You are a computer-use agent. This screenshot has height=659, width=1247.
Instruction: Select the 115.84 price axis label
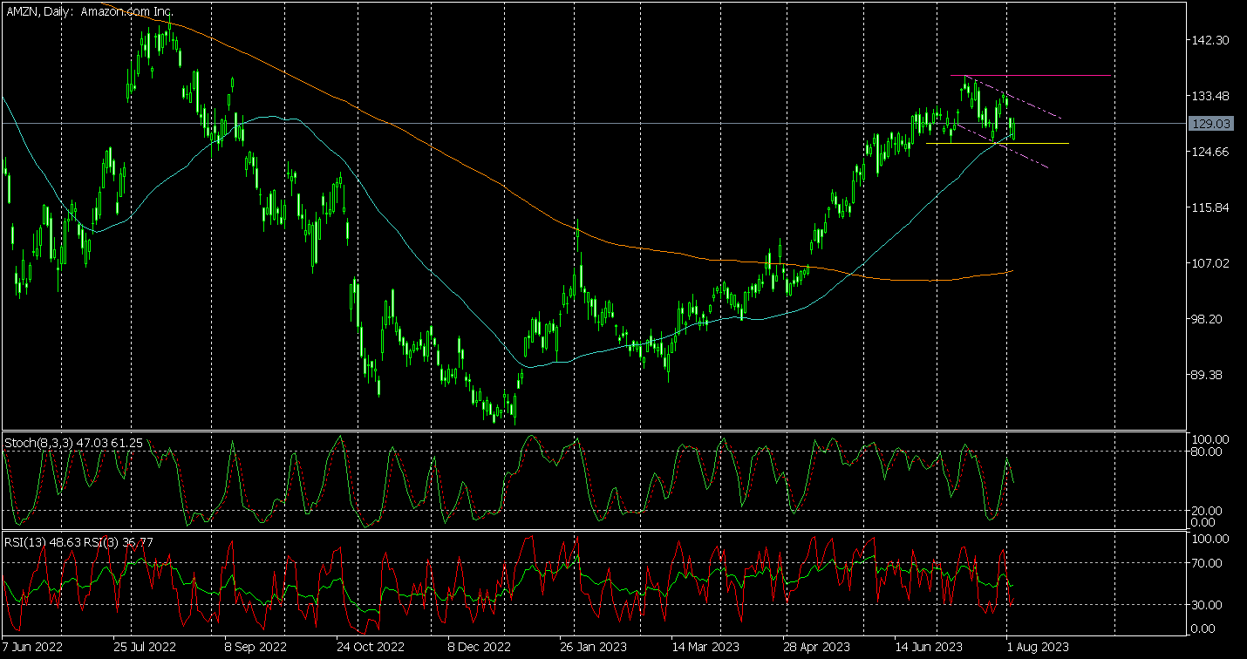[x=1212, y=207]
